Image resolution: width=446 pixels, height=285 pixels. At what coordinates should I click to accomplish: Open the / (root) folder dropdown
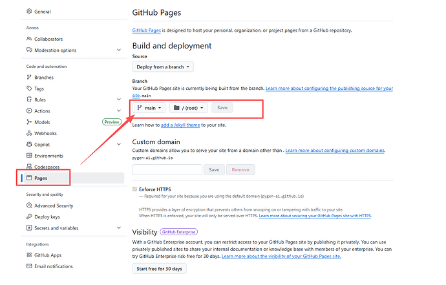coord(188,108)
